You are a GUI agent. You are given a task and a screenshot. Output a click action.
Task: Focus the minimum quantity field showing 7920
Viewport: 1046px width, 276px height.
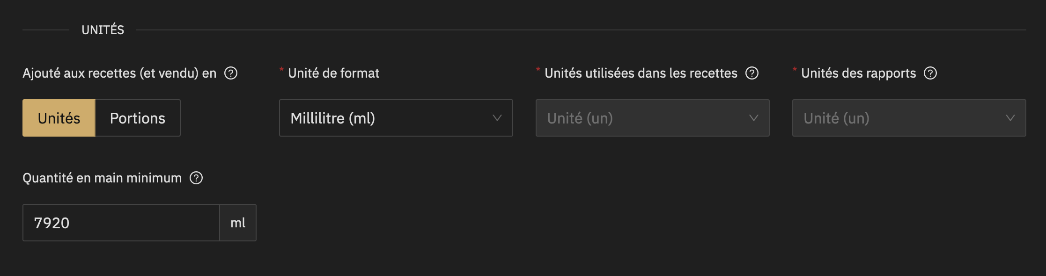121,223
